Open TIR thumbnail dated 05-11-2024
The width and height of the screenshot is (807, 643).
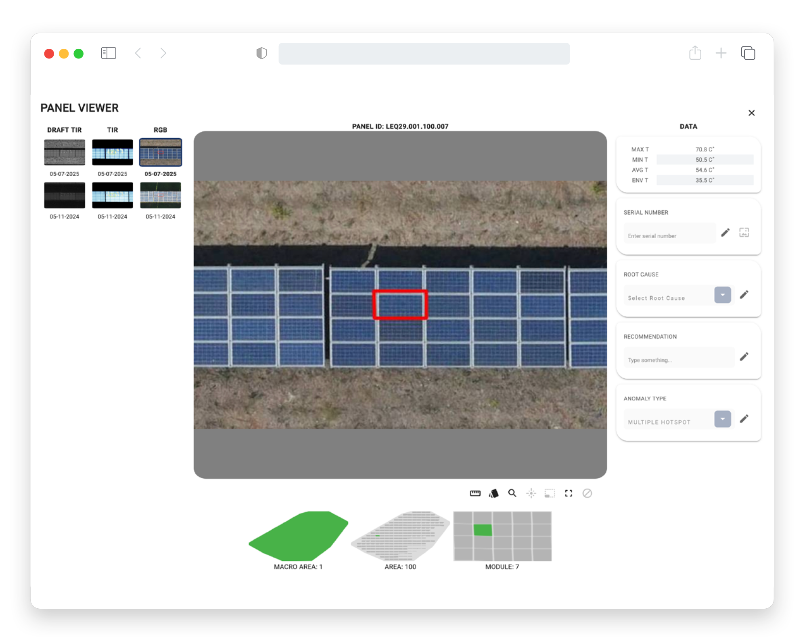pyautogui.click(x=113, y=195)
